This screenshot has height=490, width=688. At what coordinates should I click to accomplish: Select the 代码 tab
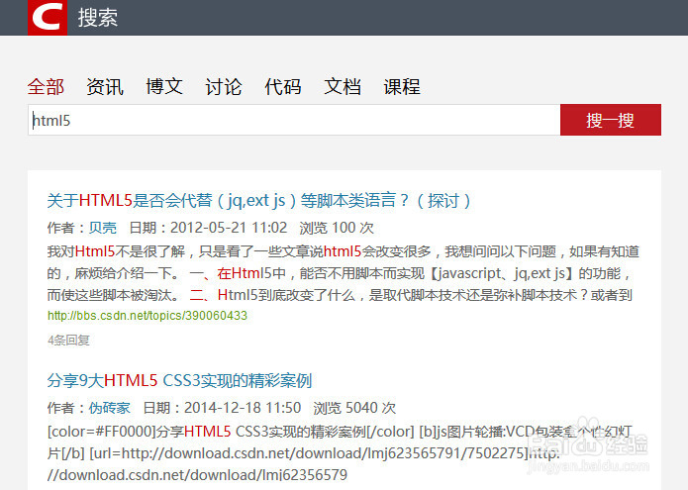tap(282, 86)
